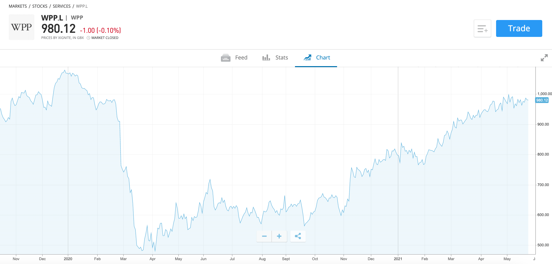Zoom out the chart with minus
This screenshot has height=264, width=552.
click(x=264, y=236)
